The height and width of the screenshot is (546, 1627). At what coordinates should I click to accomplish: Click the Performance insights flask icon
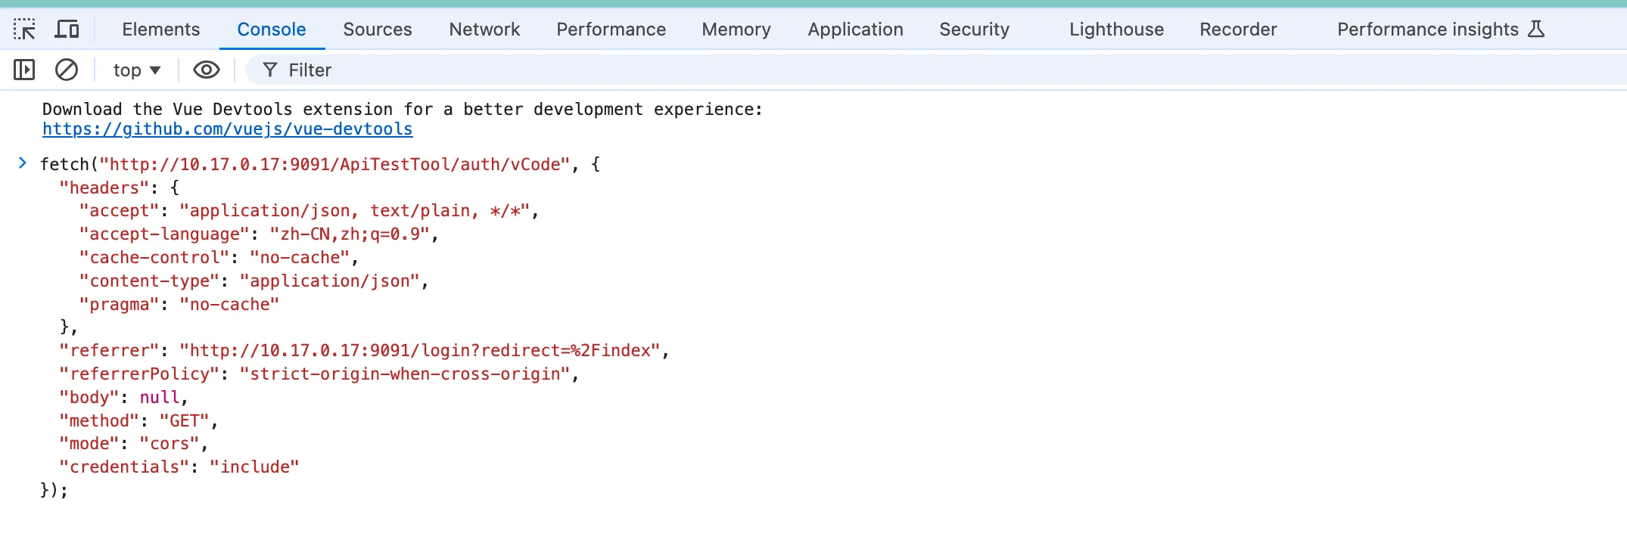[x=1535, y=29]
